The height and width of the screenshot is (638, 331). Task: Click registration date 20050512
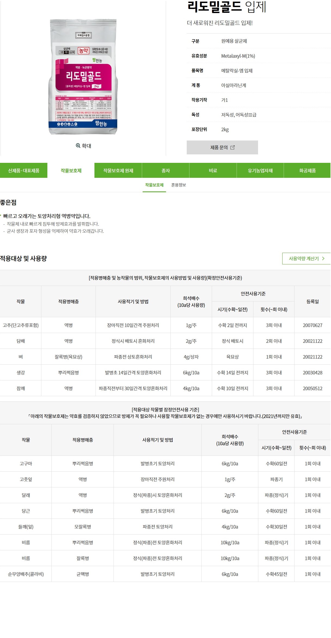312,388
